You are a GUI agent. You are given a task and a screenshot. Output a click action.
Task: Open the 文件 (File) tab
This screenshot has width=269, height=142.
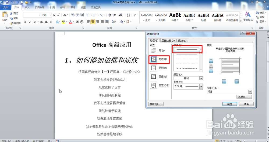click(5, 7)
